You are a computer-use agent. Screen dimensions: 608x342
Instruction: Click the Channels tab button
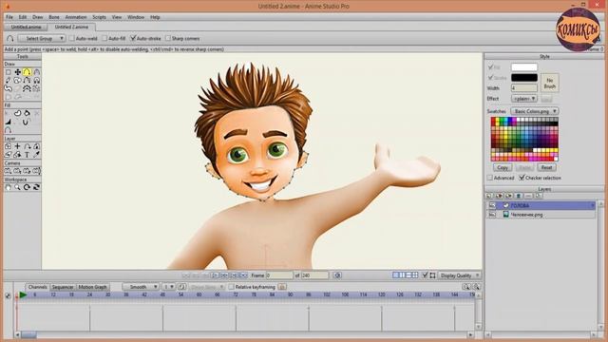[38, 287]
